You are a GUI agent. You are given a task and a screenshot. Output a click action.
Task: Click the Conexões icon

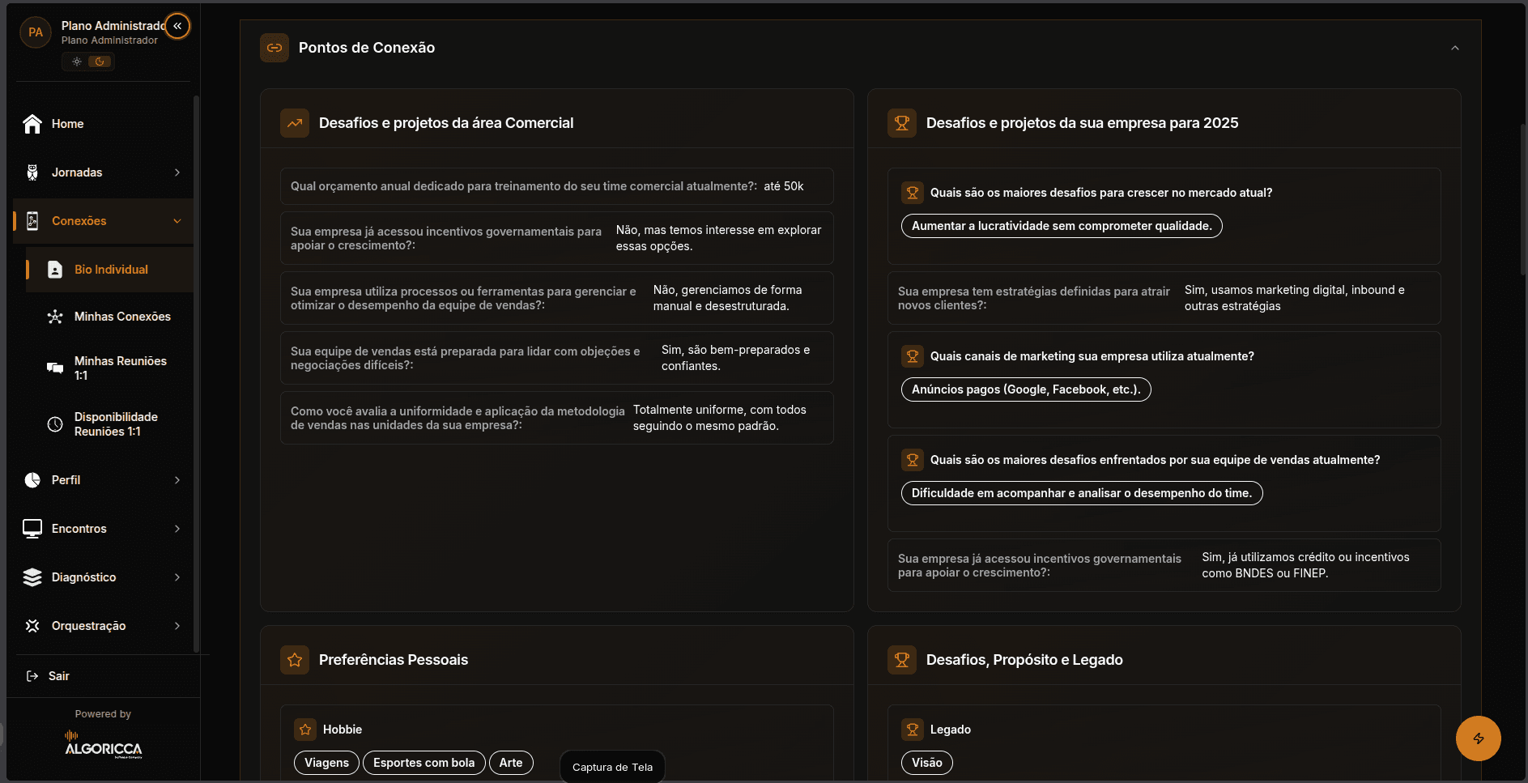point(32,221)
